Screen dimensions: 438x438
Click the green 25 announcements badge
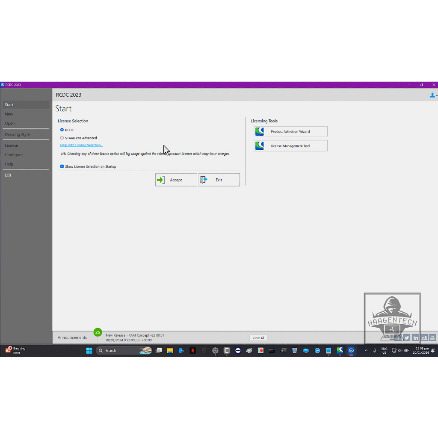(x=98, y=332)
